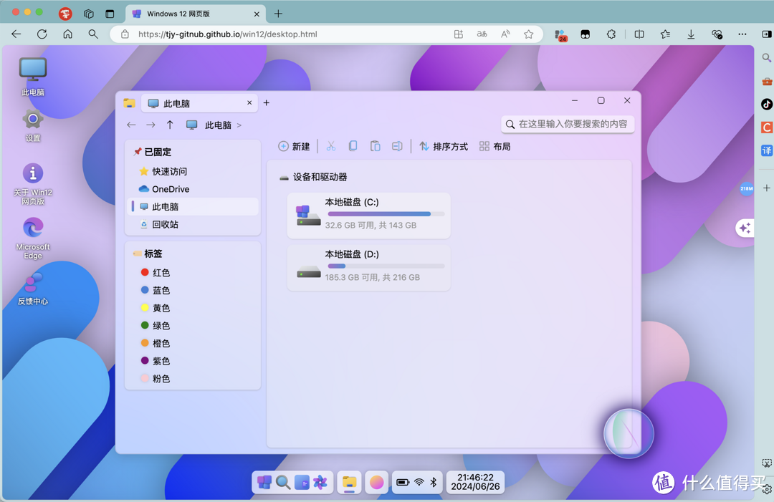Click the battery icon in the dock tray
This screenshot has width=774, height=502.
(403, 482)
